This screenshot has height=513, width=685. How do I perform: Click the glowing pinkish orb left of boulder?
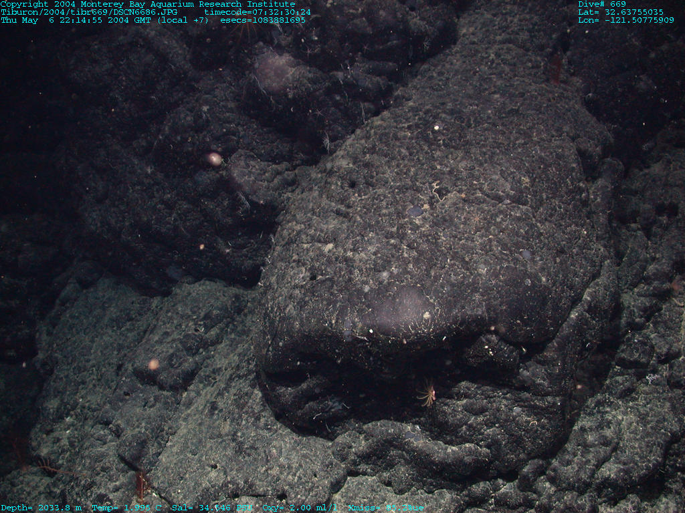(214, 159)
